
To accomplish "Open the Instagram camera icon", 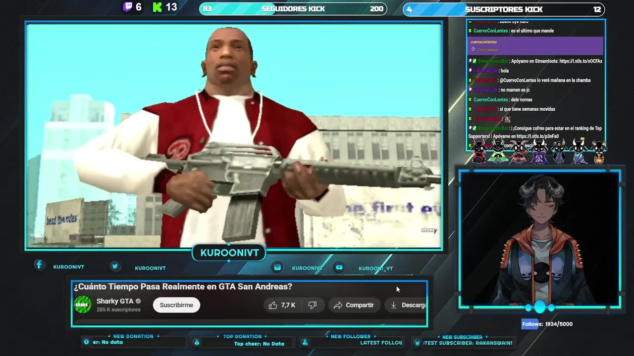I will 277,267.
